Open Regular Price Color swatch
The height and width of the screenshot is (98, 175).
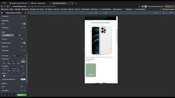coord(24,24)
